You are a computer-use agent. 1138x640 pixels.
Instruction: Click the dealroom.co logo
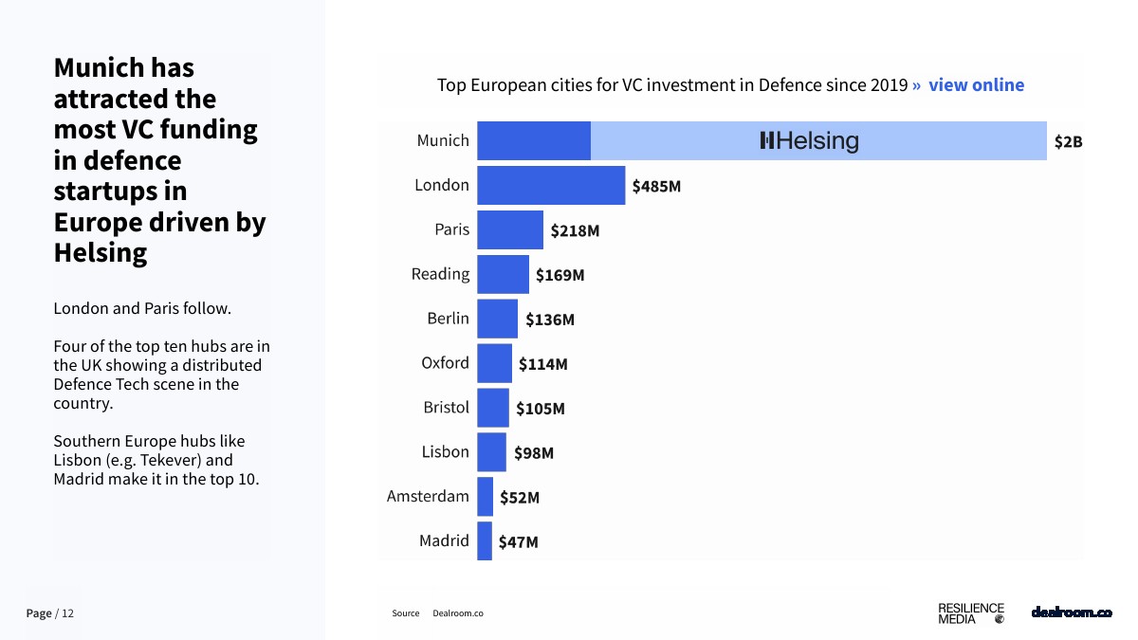(x=1071, y=613)
